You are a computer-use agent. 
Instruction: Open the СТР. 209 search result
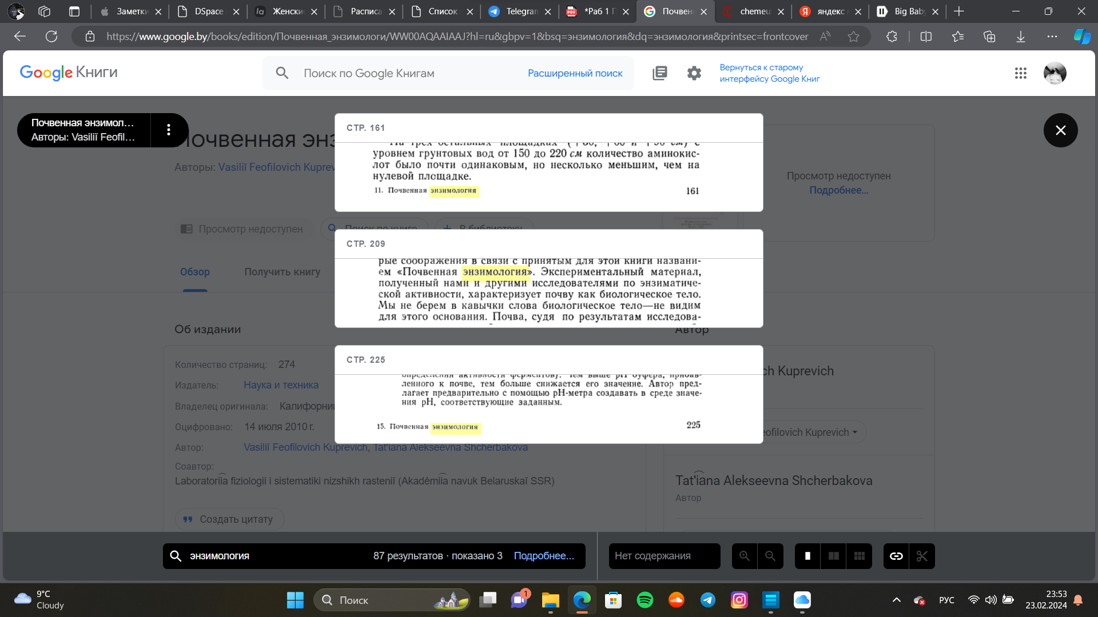pos(548,278)
